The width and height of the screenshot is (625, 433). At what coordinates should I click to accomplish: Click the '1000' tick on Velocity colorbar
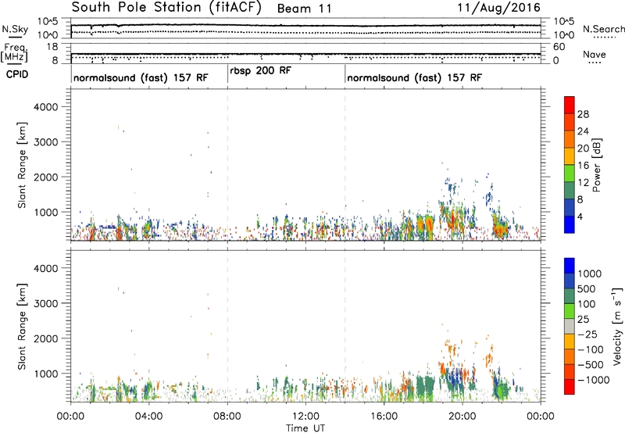(590, 274)
